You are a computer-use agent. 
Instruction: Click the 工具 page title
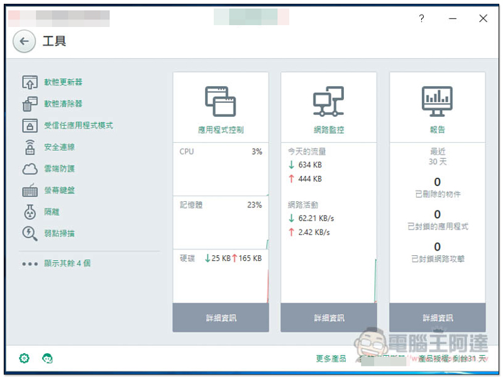pyautogui.click(x=54, y=41)
